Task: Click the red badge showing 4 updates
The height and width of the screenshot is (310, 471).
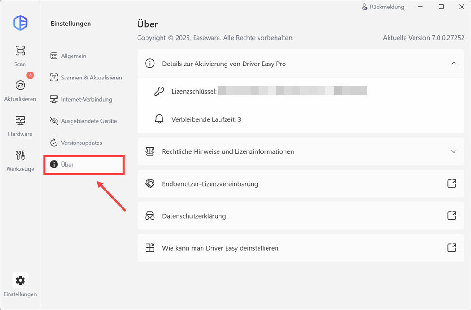Action: click(x=30, y=75)
